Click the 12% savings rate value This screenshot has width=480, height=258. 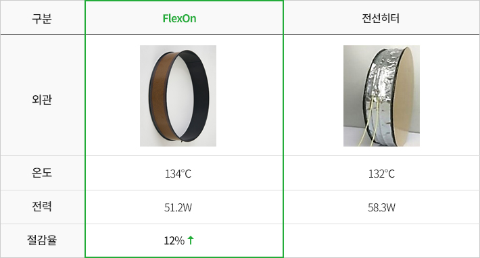coord(174,240)
